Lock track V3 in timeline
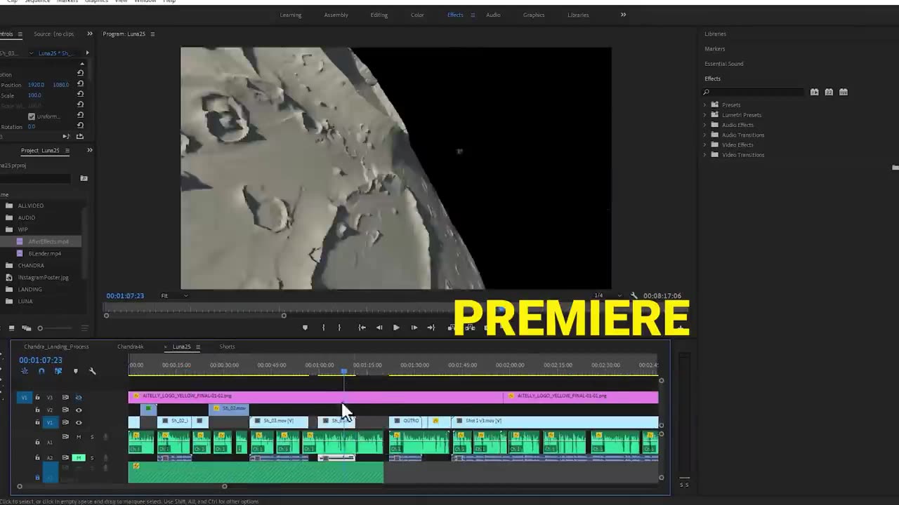Viewport: 899px width, 505px height. (38, 398)
